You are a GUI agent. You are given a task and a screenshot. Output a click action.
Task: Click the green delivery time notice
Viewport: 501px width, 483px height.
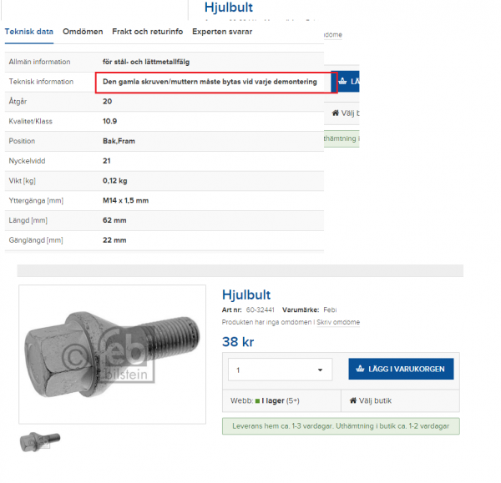click(340, 426)
